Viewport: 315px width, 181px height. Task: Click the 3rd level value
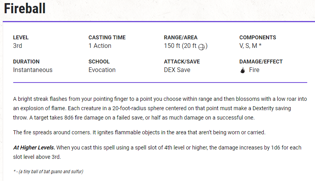17,46
